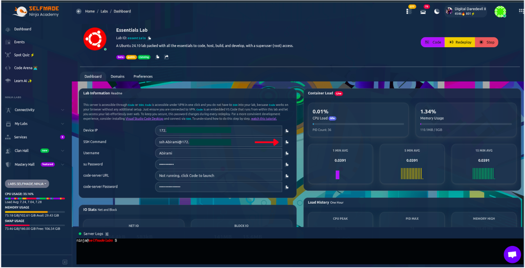Open the LABS.SELFMADE.NINJA server dropdown
525x268 pixels.
point(27,184)
